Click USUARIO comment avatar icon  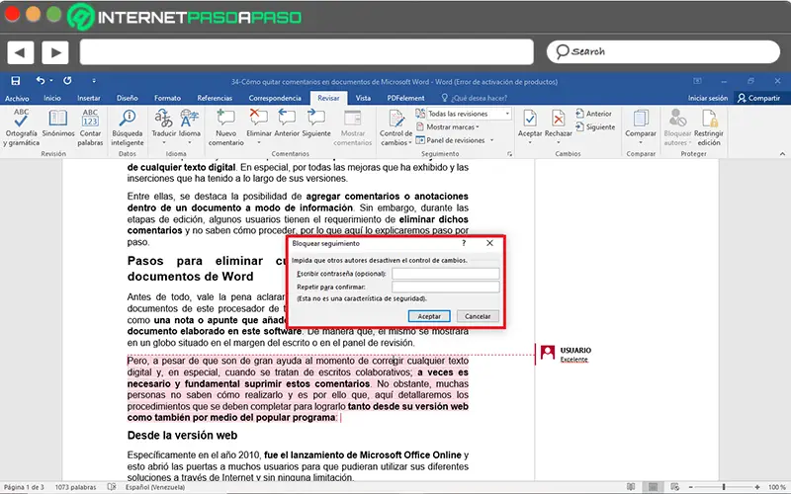click(548, 352)
